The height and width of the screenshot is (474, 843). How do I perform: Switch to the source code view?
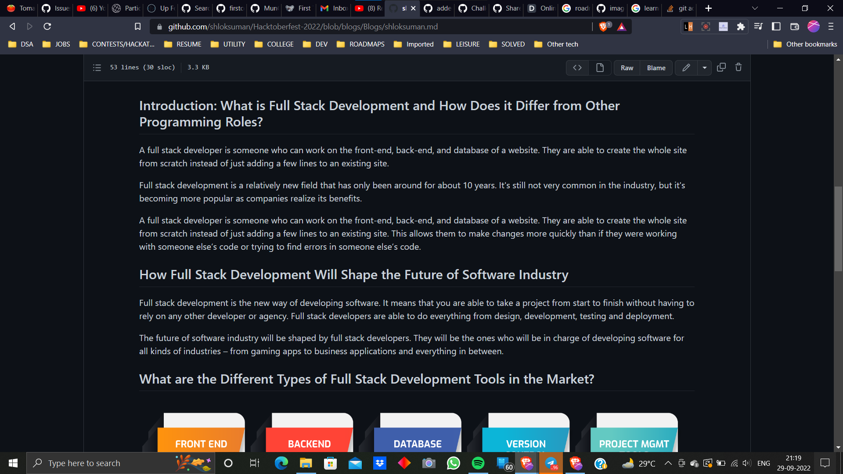point(577,68)
